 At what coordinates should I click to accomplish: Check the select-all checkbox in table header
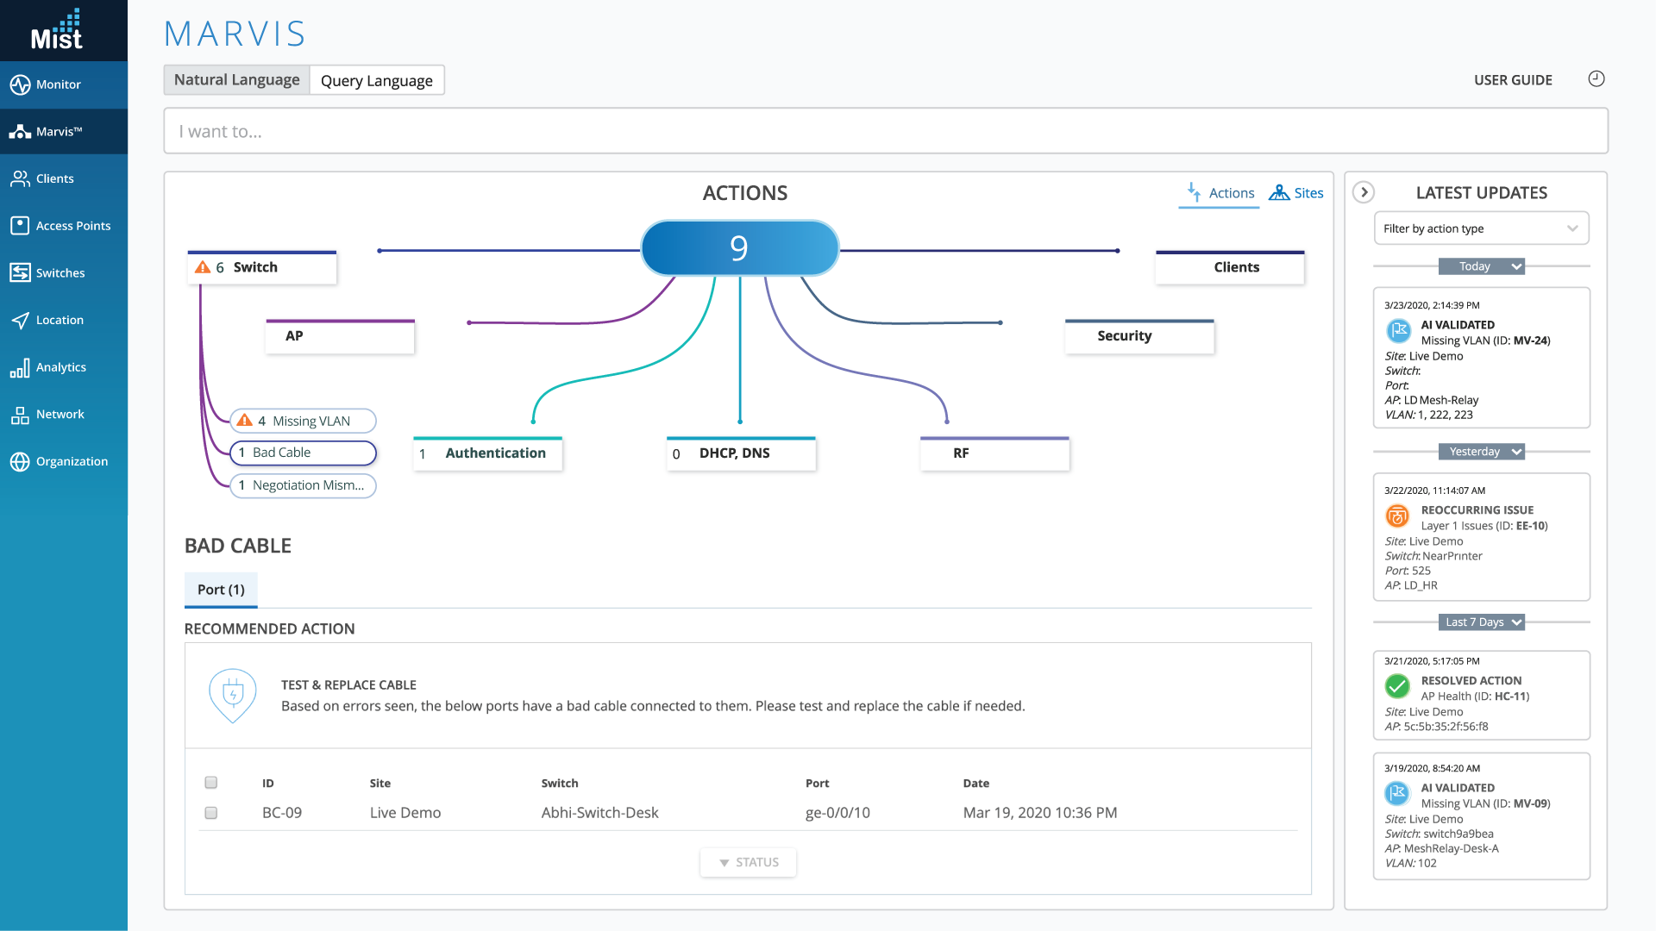(x=210, y=783)
